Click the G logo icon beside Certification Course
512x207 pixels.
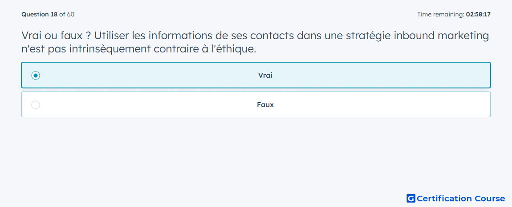tap(411, 198)
